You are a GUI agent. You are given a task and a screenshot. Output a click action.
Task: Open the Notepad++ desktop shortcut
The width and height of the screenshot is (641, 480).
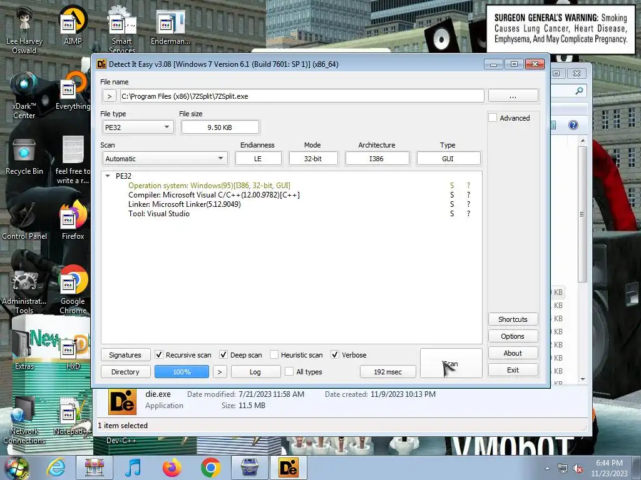coord(73,416)
